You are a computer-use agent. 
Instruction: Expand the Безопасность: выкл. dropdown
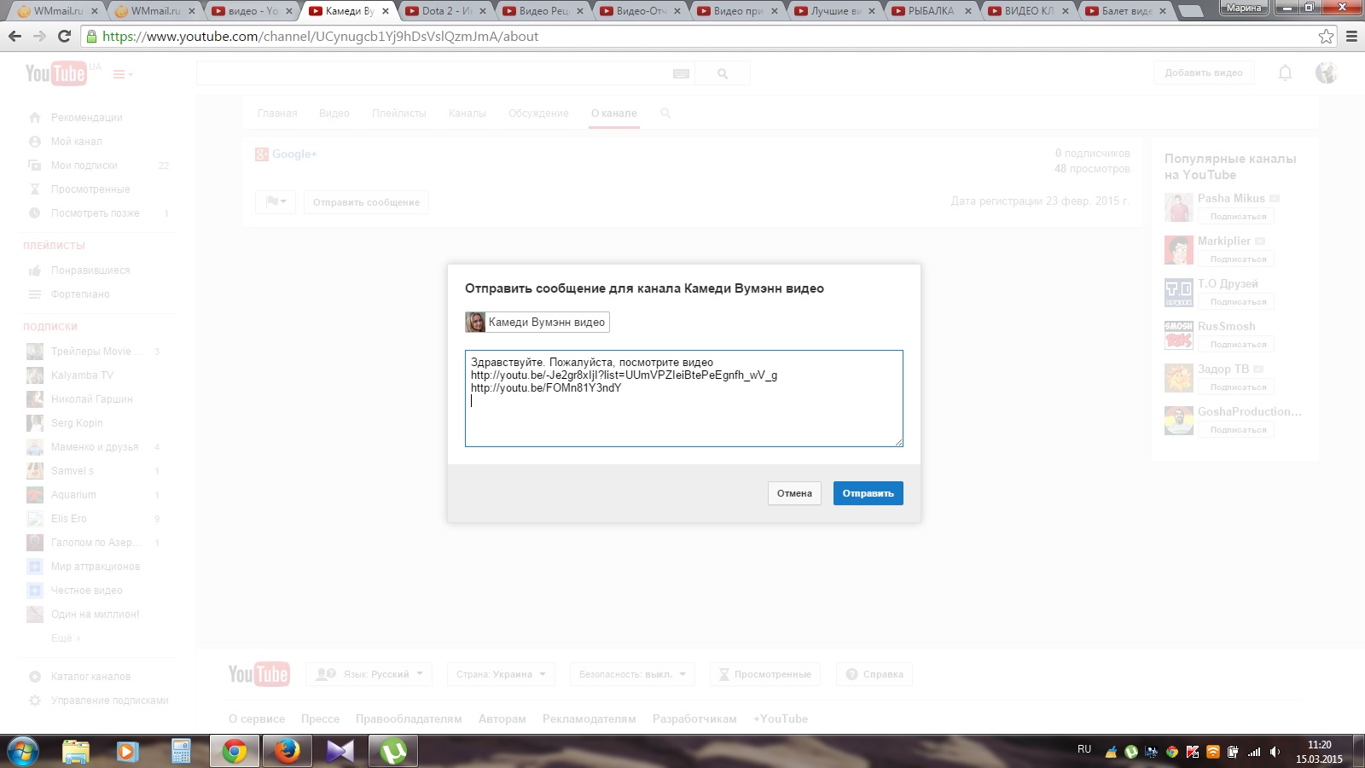pos(631,674)
